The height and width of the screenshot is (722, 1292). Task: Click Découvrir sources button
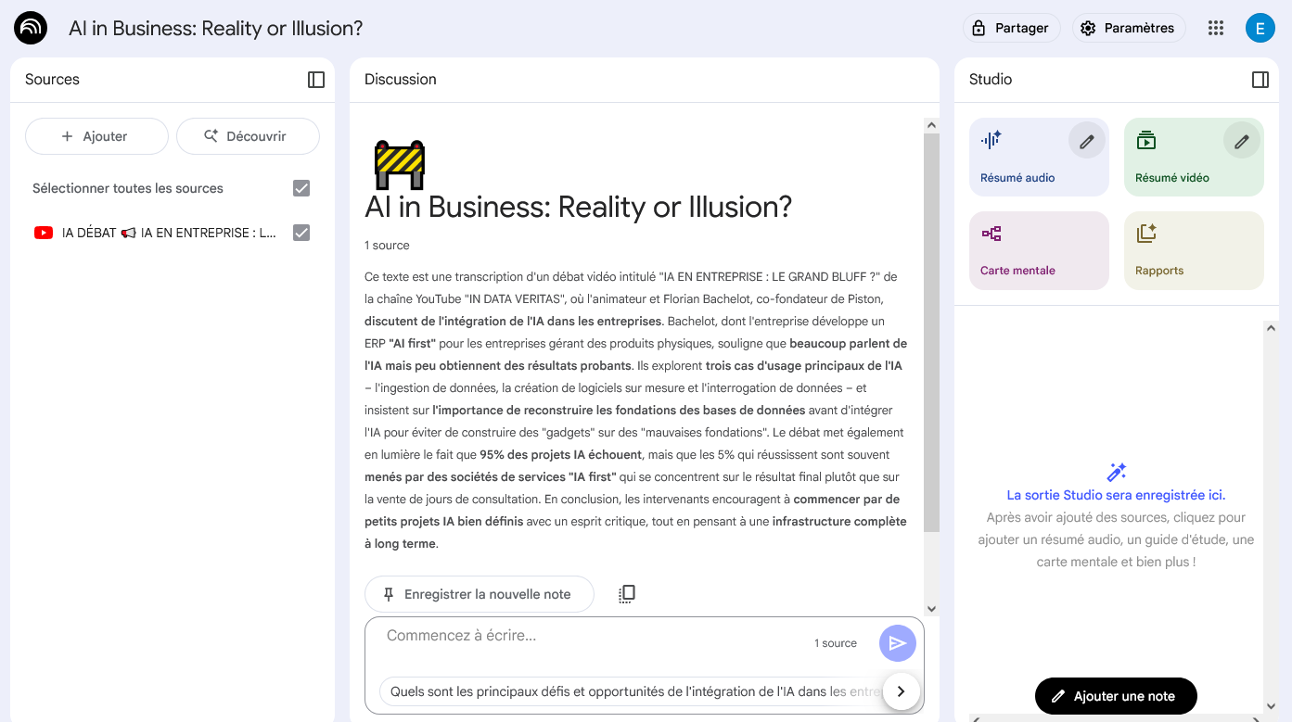click(248, 136)
